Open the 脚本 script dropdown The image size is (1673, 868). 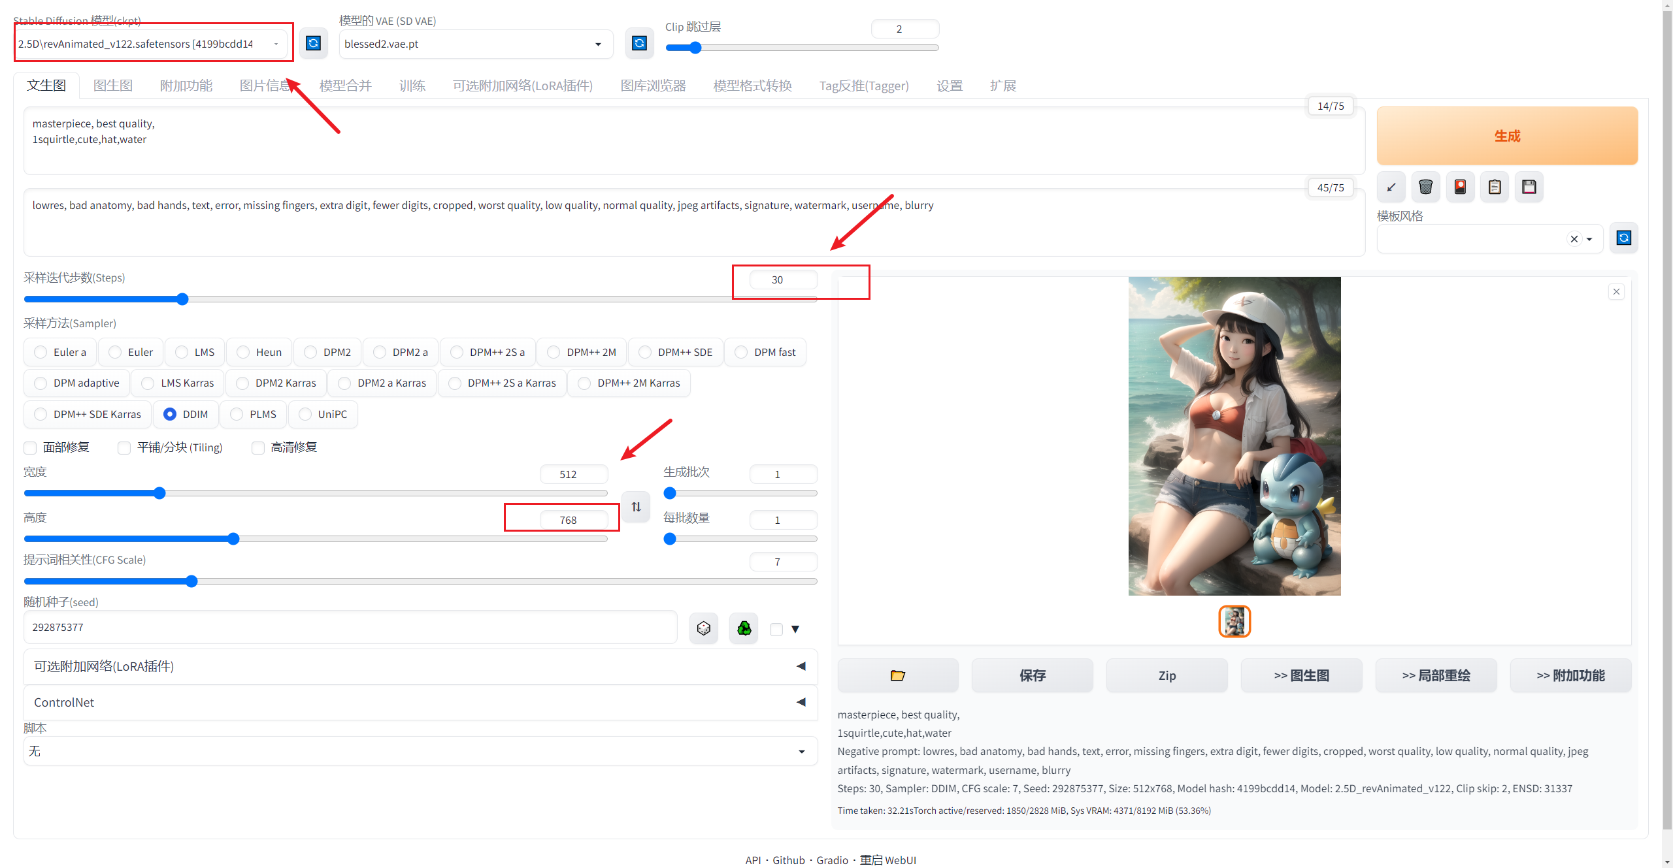point(420,751)
